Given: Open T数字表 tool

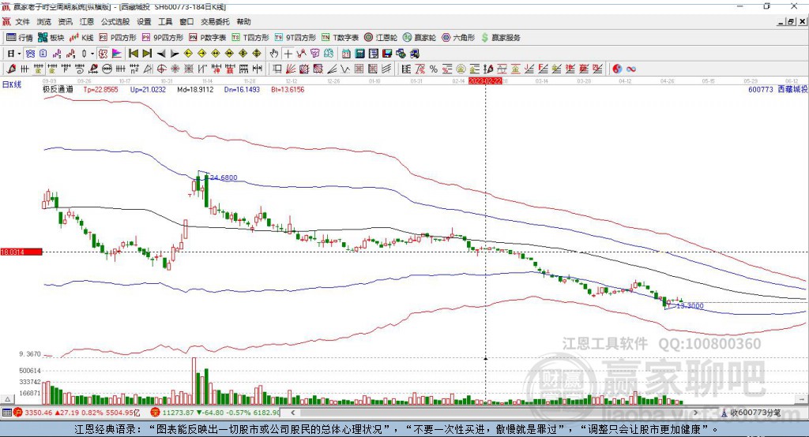Looking at the screenshot, I should [x=340, y=38].
